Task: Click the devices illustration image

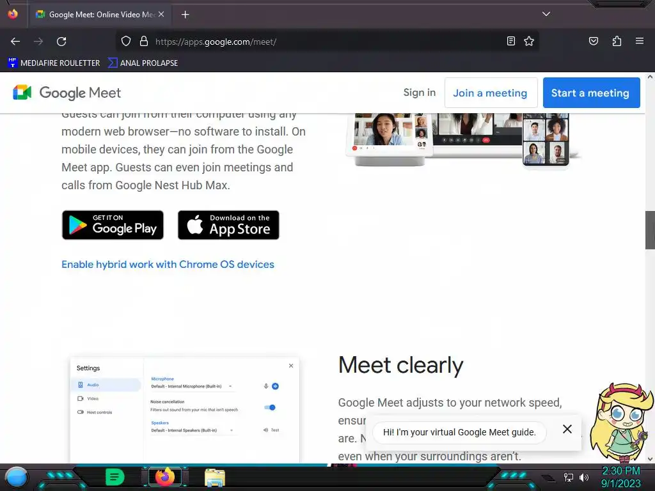Action: [x=464, y=140]
